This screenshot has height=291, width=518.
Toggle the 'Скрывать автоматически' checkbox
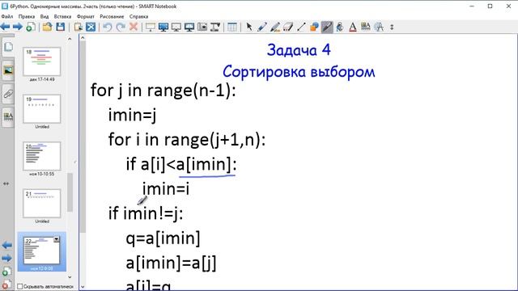pos(19,286)
